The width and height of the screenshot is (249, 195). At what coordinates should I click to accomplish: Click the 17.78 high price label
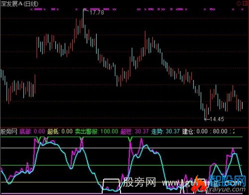[97, 12]
